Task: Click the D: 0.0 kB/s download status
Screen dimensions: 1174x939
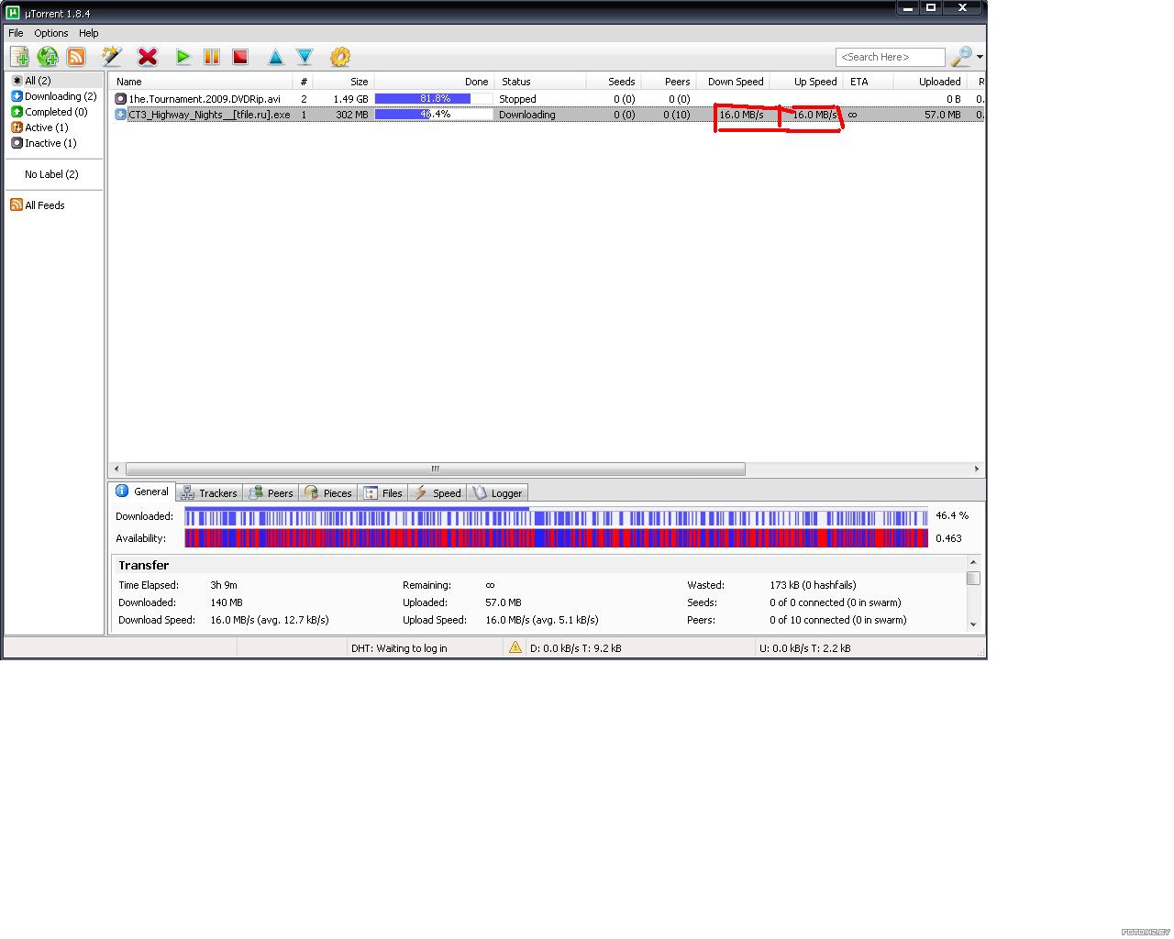Action: pyautogui.click(x=576, y=648)
